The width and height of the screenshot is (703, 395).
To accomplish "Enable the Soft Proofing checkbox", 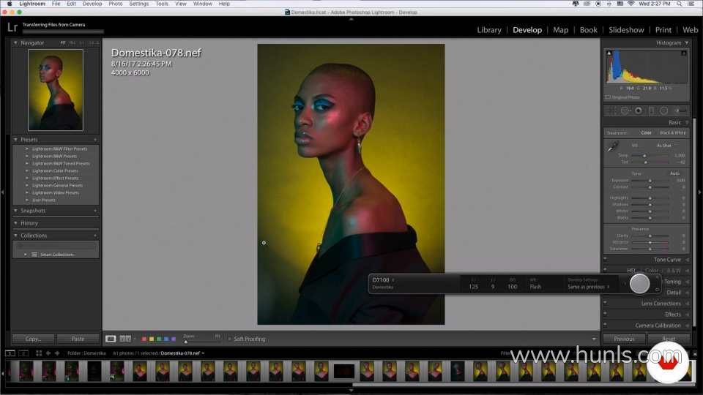I will click(x=229, y=339).
